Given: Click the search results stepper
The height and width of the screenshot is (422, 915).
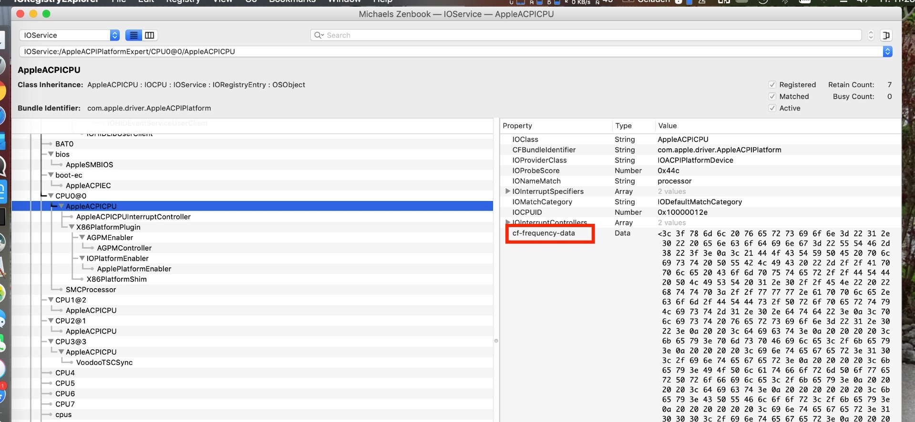Looking at the screenshot, I should coord(871,35).
